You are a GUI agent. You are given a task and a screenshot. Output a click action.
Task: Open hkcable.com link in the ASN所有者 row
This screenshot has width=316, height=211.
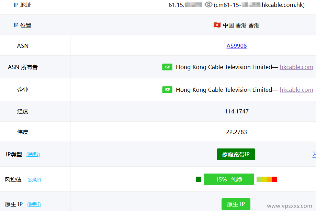[296, 67]
